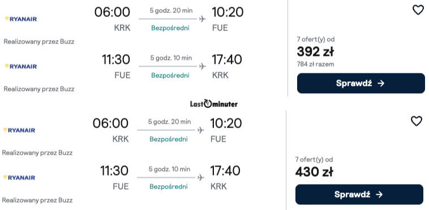
Task: Click Sprawdź button for 392 zł offer
Action: coord(361,83)
